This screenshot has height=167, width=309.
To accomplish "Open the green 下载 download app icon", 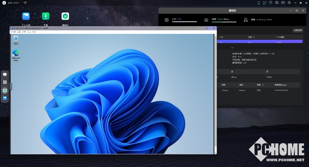I will click(x=46, y=16).
